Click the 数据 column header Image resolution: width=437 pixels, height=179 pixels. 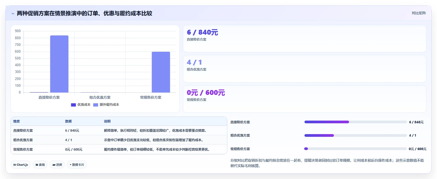click(x=68, y=121)
